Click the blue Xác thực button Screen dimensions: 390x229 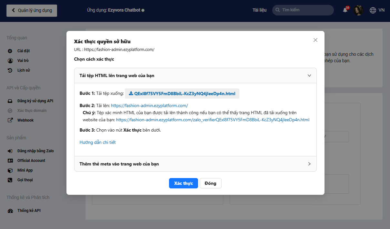[184, 183]
